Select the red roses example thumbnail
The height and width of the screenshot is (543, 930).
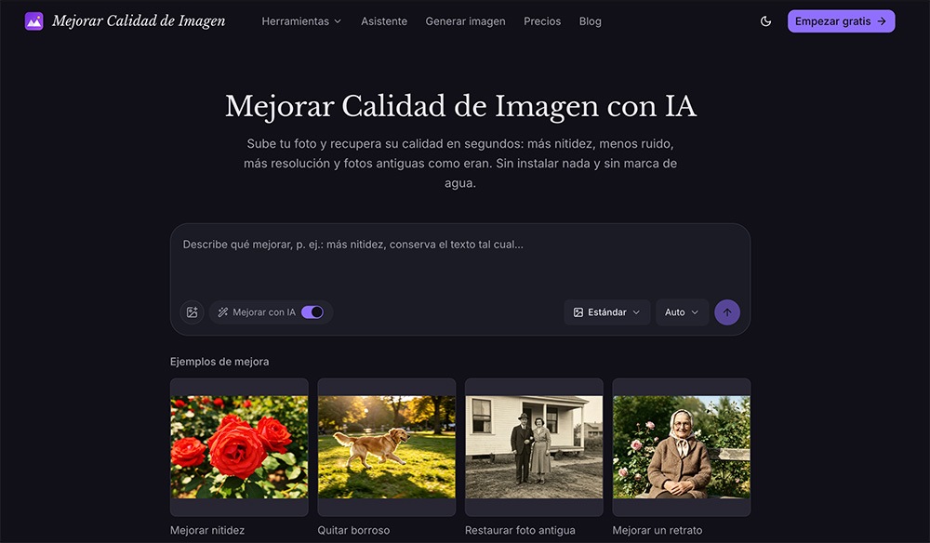click(x=239, y=447)
